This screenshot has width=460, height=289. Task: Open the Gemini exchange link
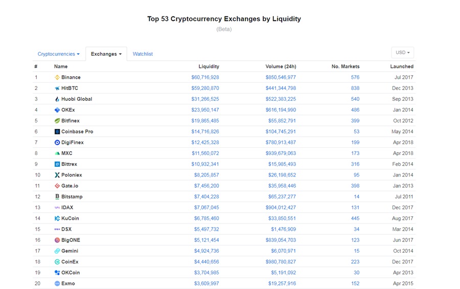[70, 251]
